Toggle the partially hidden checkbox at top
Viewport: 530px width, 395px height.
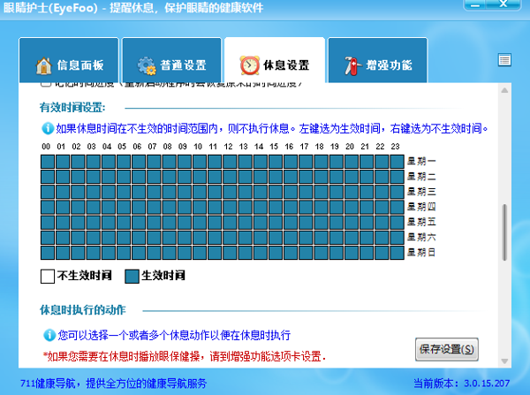pos(46,85)
